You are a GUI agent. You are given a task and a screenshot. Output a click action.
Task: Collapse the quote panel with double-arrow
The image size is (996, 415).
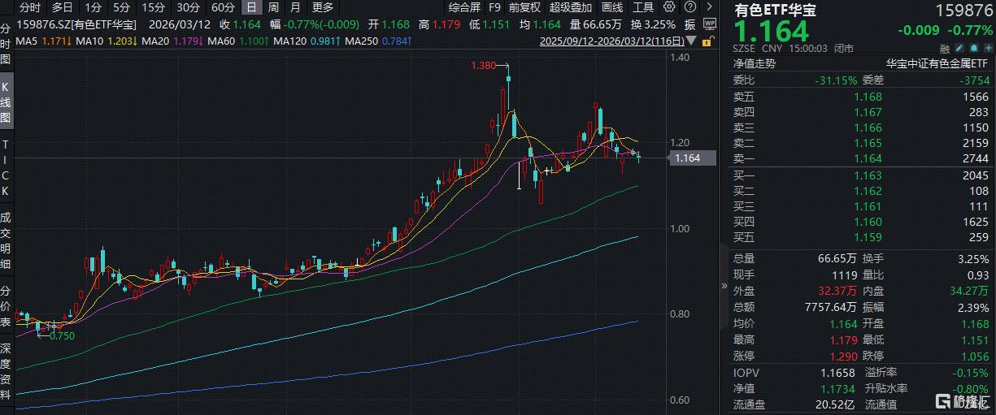click(x=725, y=287)
